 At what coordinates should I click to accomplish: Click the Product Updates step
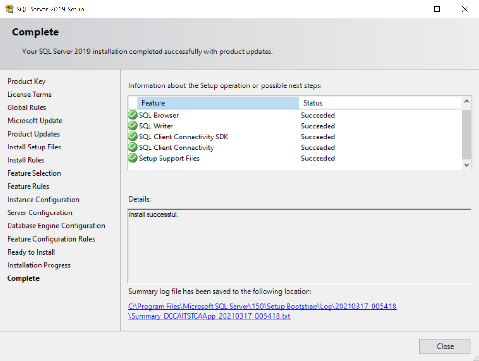[x=33, y=134]
